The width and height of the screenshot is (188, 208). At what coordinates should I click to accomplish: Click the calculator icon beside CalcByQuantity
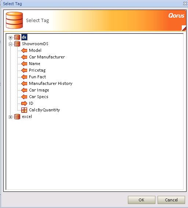click(x=24, y=110)
